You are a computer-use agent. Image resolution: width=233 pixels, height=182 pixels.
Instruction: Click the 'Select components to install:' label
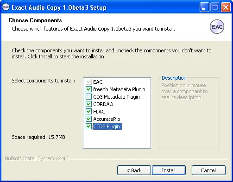pos(44,81)
